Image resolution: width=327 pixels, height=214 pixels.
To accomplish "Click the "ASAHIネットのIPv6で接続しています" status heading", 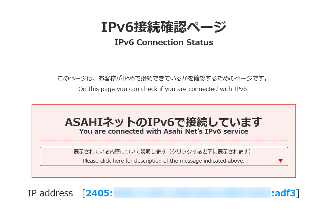I will pyautogui.click(x=163, y=121).
